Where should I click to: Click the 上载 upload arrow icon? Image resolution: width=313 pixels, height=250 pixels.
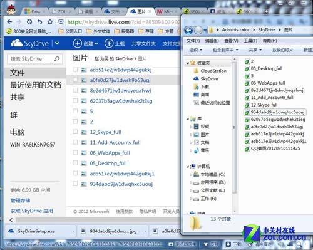[x=109, y=43]
